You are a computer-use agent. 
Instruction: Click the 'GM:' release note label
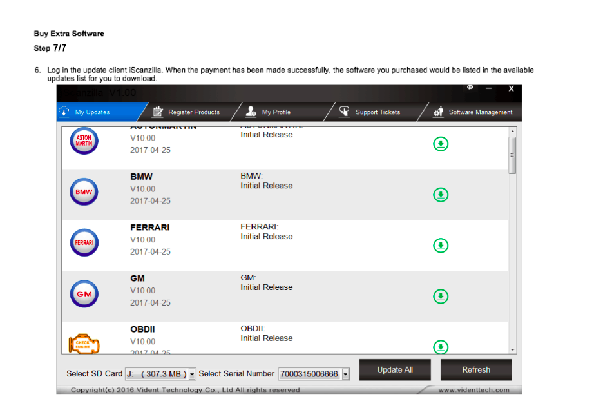point(248,278)
